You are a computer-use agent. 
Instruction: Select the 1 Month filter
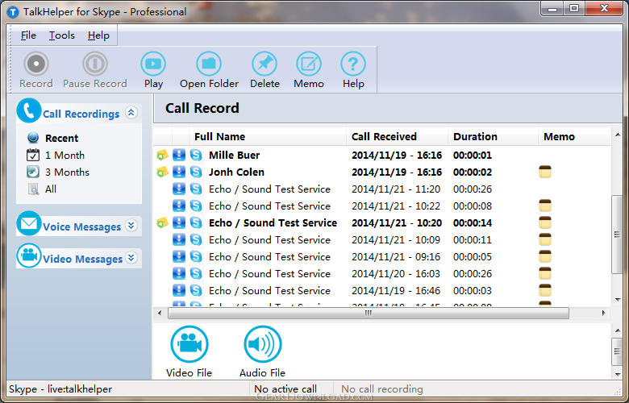coord(65,156)
